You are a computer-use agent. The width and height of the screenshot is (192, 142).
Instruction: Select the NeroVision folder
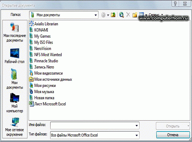(40, 49)
